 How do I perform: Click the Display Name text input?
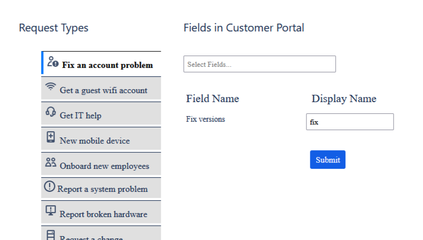349,122
